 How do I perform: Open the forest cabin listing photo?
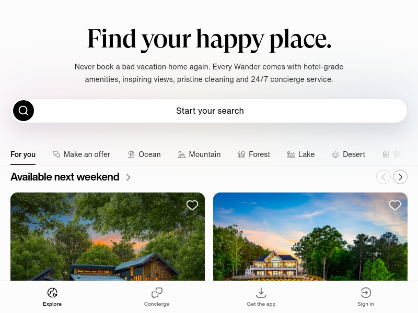tap(108, 237)
